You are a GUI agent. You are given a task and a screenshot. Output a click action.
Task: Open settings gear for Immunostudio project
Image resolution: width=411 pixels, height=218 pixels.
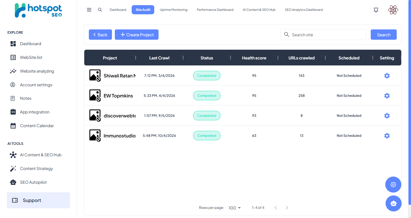[x=387, y=136]
